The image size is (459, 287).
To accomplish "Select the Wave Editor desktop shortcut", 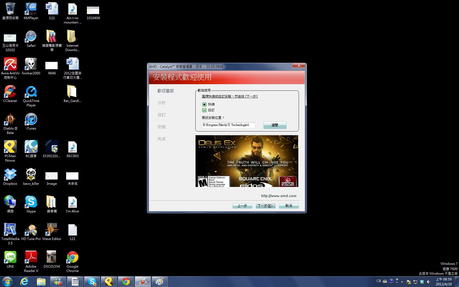I will click(x=52, y=232).
